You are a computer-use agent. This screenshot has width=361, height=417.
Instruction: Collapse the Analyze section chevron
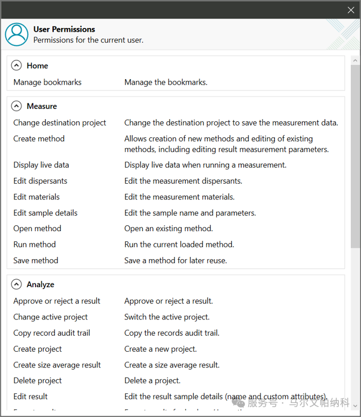pos(17,284)
